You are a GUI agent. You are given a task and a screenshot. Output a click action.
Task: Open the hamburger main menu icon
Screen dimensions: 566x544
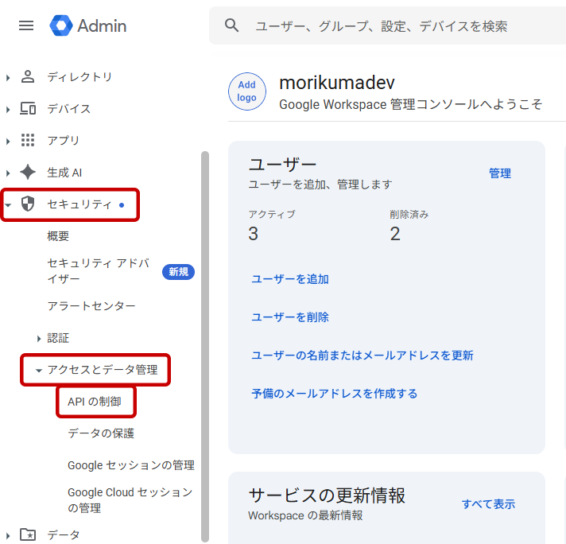point(26,25)
